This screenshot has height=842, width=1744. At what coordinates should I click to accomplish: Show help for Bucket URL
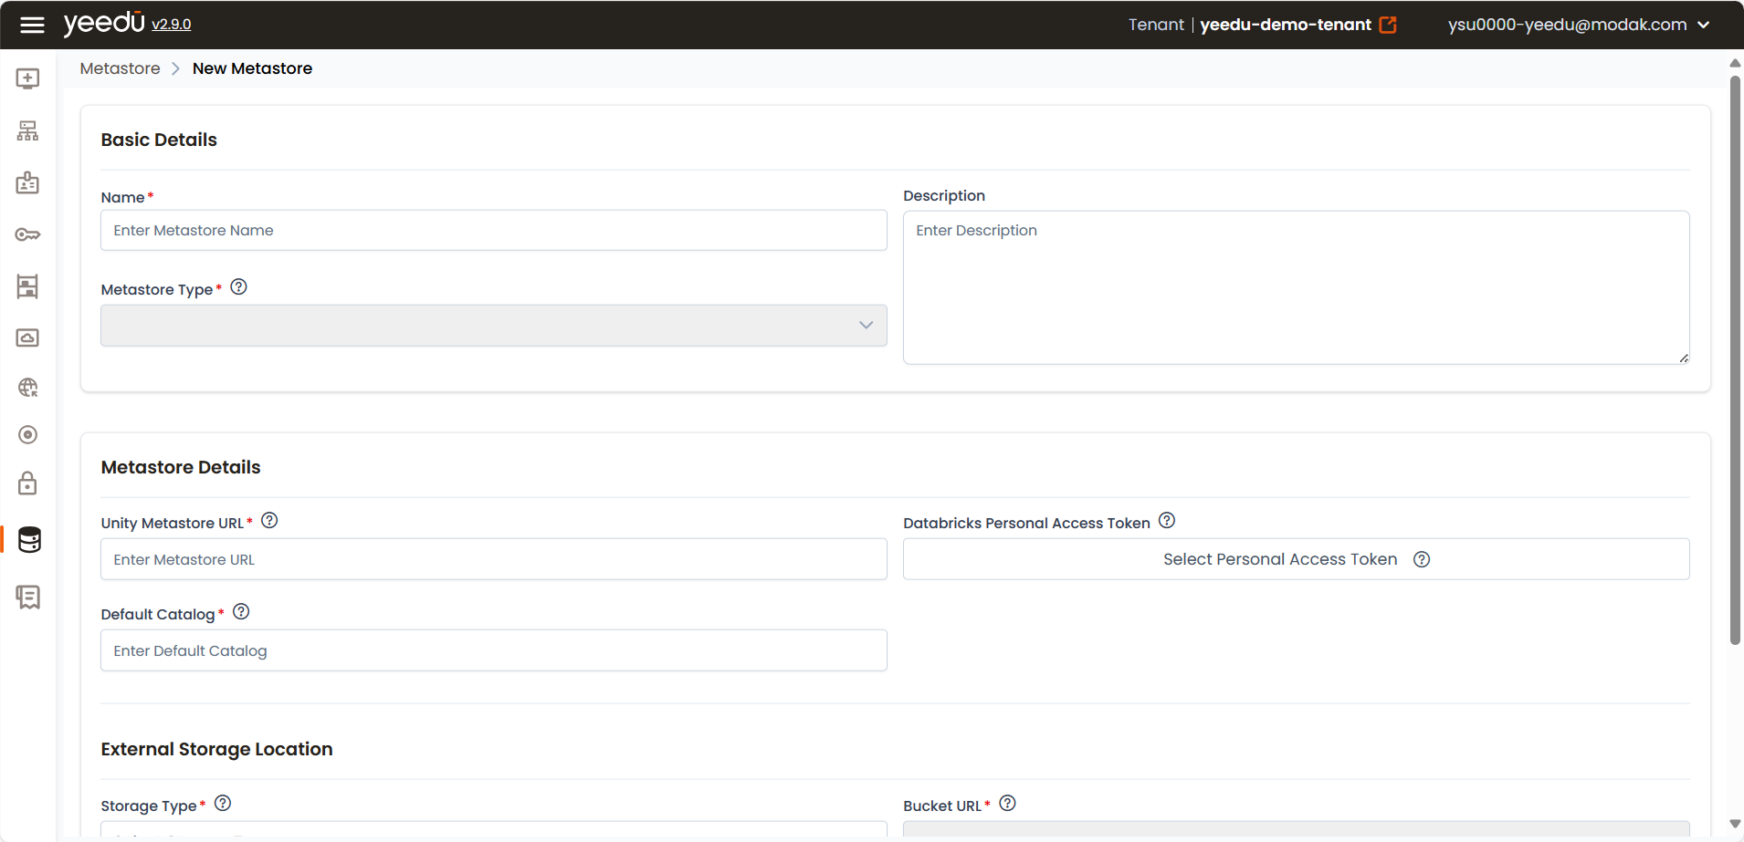pos(1008,804)
